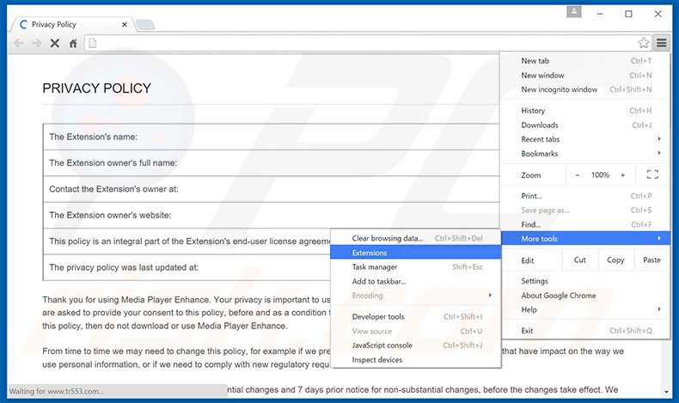Select Find... menu item
The height and width of the screenshot is (403, 679).
click(x=585, y=224)
